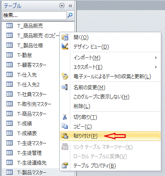Click the table icon beside T-製品マスター
This screenshot has width=165, height=176.
9,172
